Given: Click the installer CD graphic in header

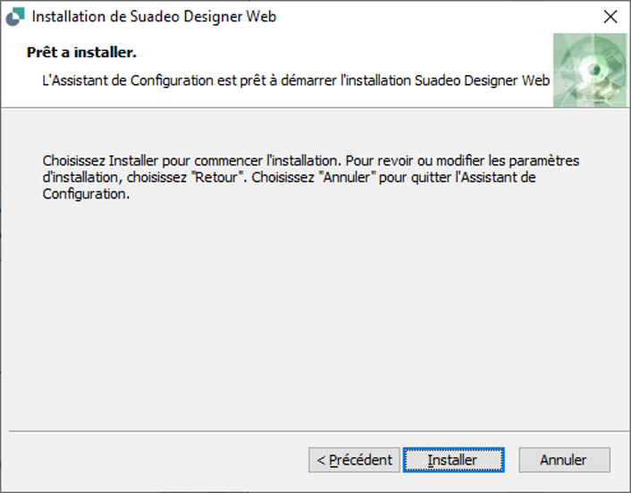Looking at the screenshot, I should point(590,70).
